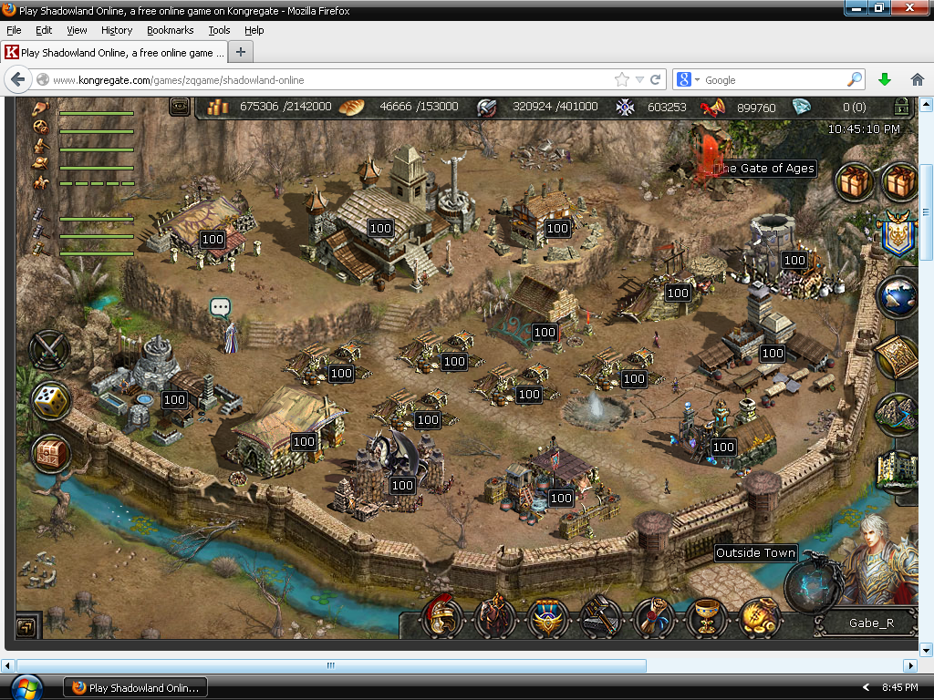The height and width of the screenshot is (700, 934).
Task: Open the Edit menu
Action: 44,30
